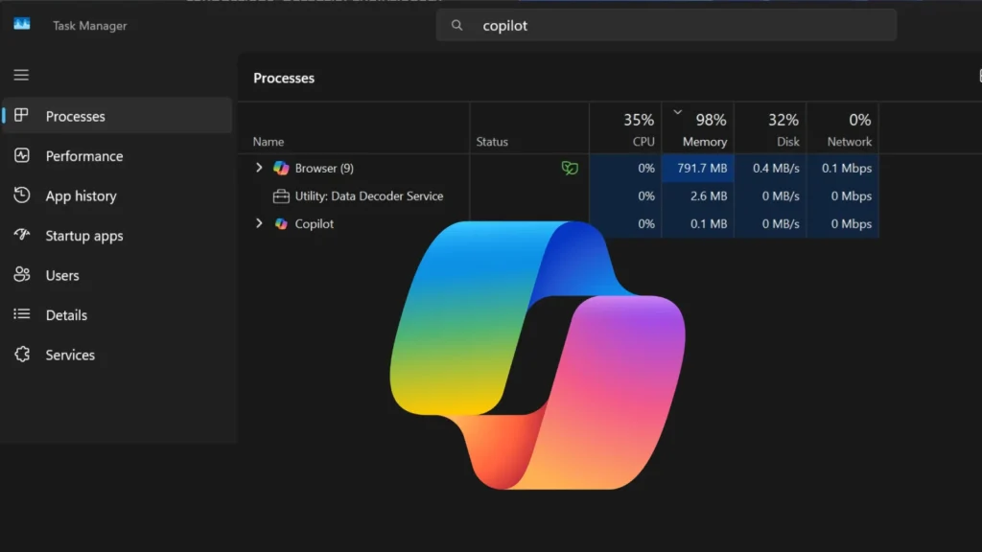Open the Users tab
Viewport: 982px width, 552px height.
click(118, 275)
